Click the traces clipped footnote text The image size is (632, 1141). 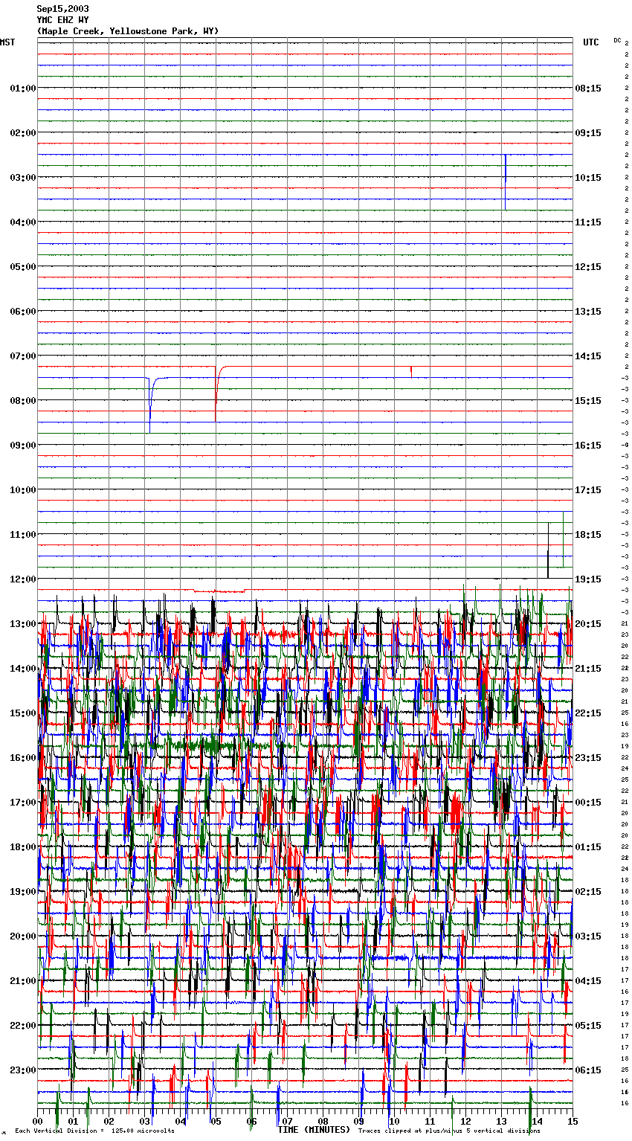450,1131
